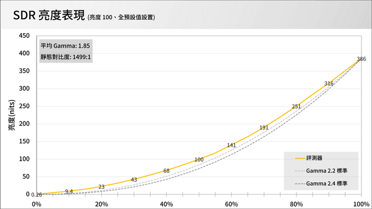Click the data label '141'

point(231,145)
